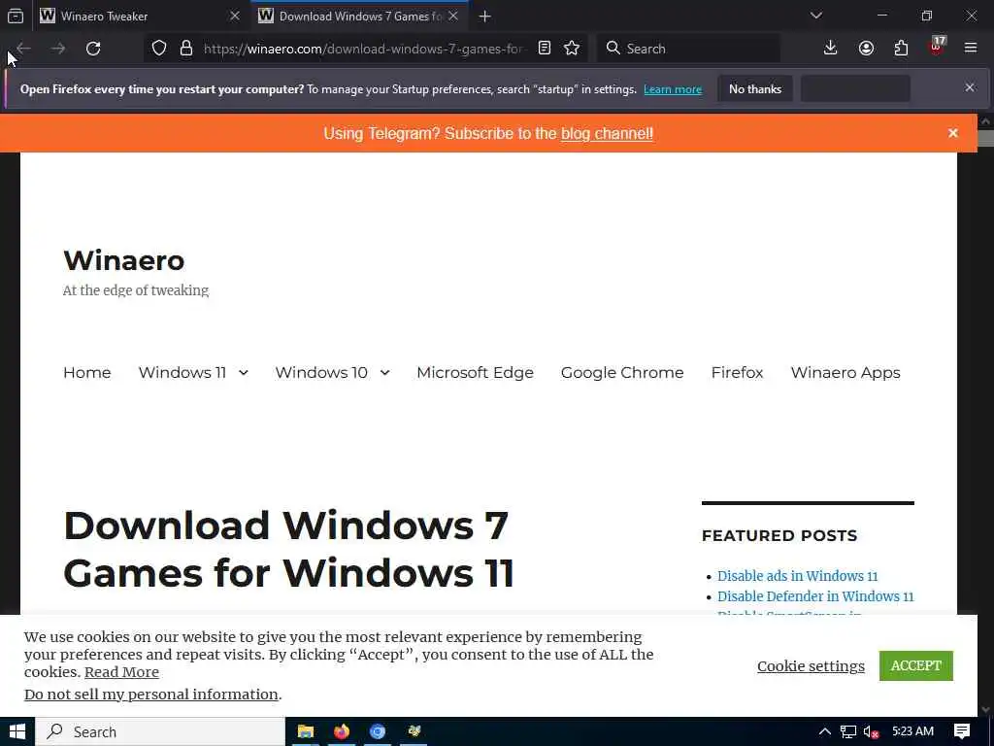
Task: Open clock showing 5:23 AM
Action: (x=912, y=731)
